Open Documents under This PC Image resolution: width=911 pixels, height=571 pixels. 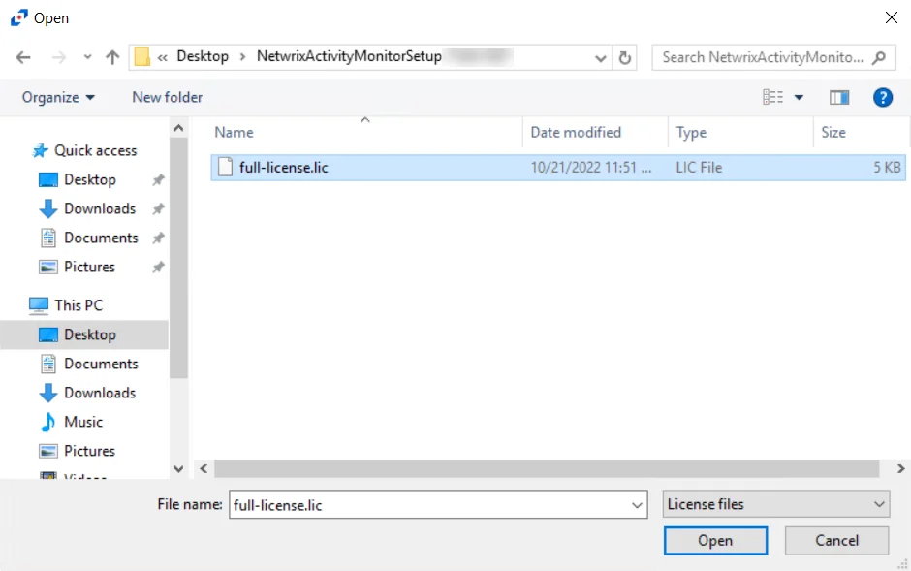tap(101, 364)
